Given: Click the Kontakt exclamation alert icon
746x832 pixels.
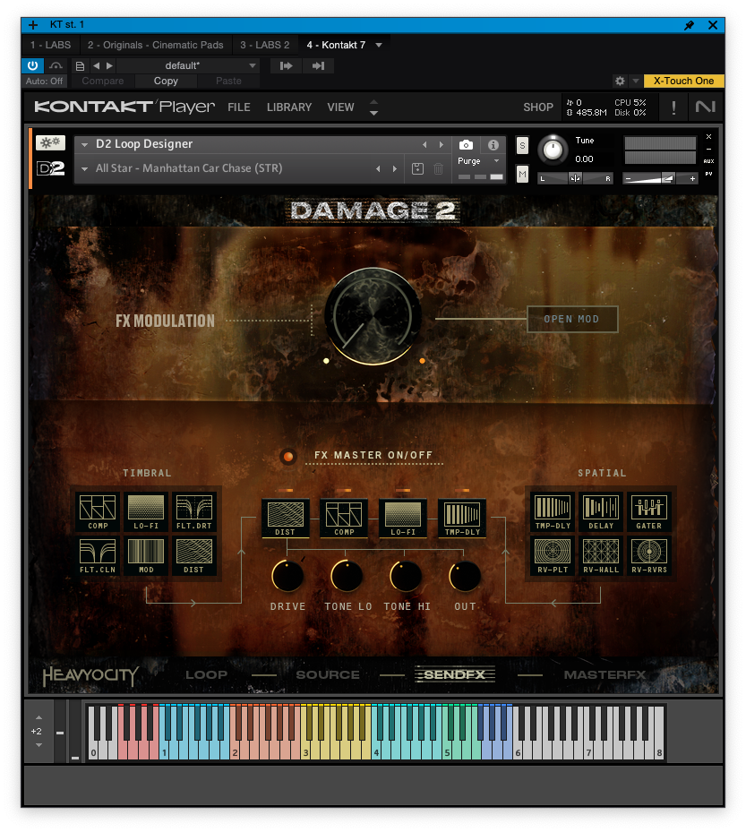Looking at the screenshot, I should (x=673, y=107).
